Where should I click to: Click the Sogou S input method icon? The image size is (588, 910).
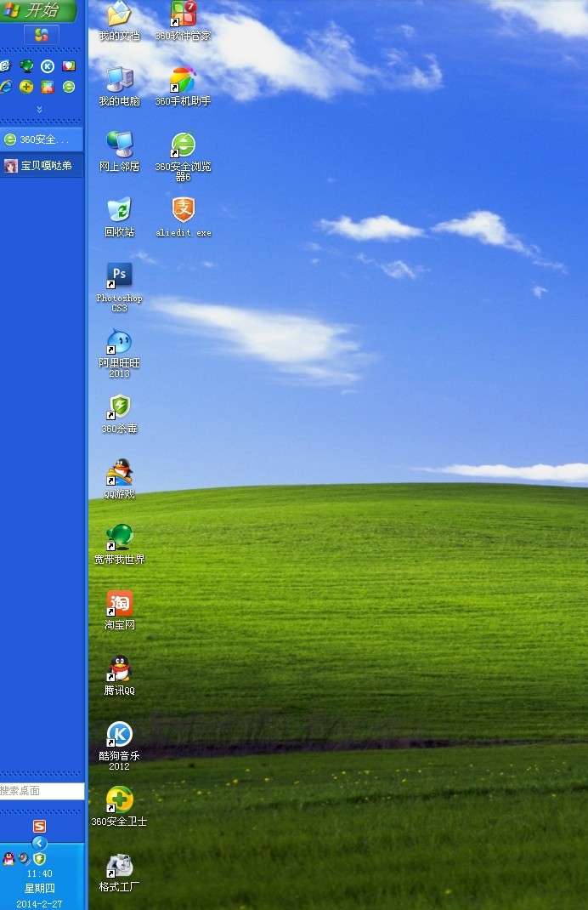point(39,826)
